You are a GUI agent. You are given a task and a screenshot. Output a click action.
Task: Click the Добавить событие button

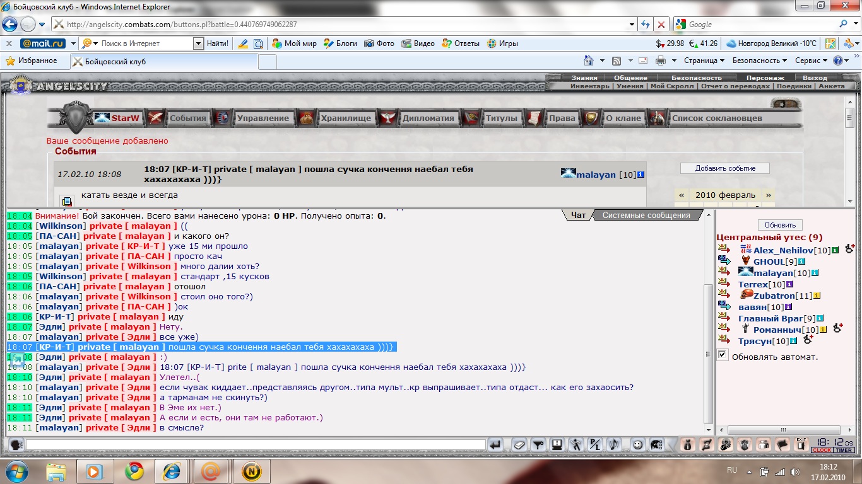pos(725,168)
